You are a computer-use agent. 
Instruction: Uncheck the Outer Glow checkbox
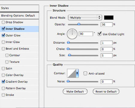pyautogui.click(x=3, y=35)
